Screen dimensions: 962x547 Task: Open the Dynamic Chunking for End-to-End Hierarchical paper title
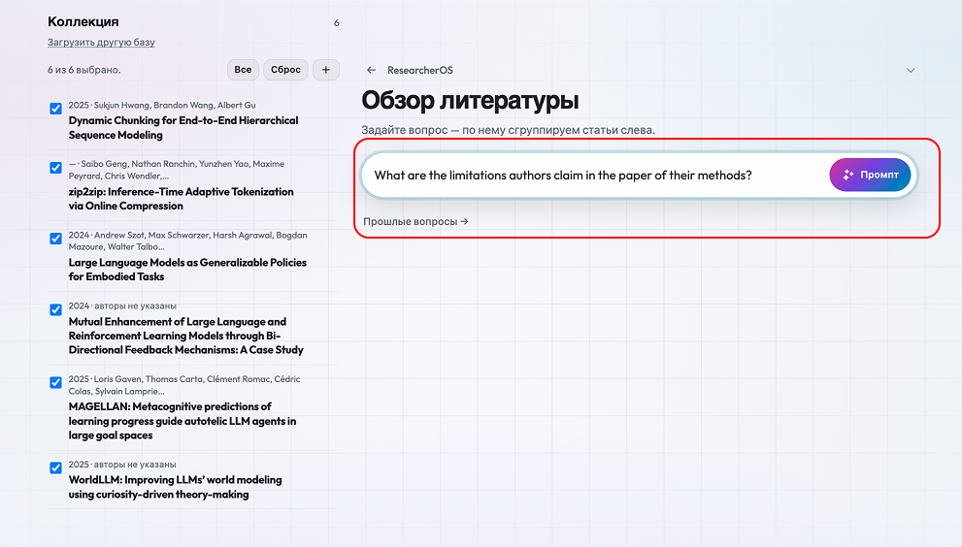pyautogui.click(x=183, y=128)
